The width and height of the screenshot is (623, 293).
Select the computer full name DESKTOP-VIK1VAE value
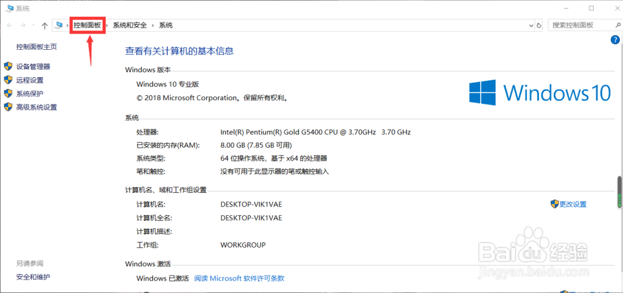[x=251, y=218]
